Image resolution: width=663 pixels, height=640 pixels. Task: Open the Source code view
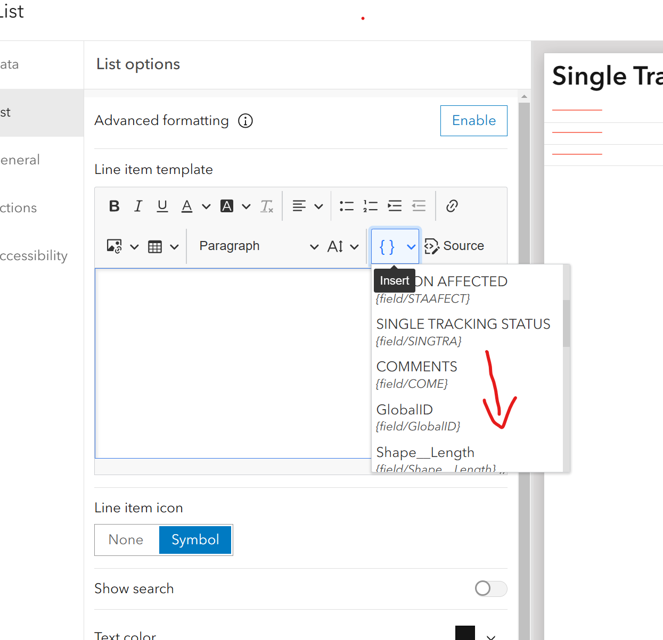(x=454, y=246)
